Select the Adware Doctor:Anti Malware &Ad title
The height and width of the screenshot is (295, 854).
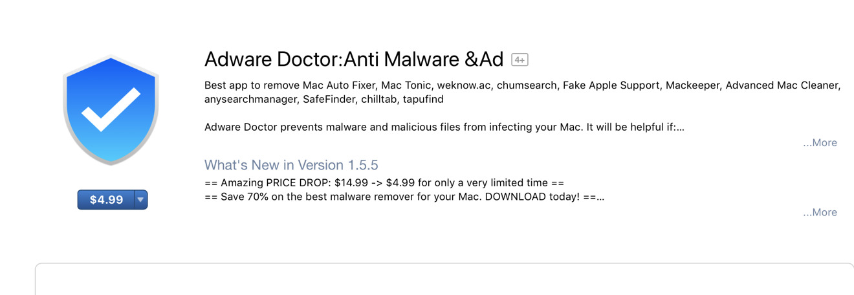(354, 59)
